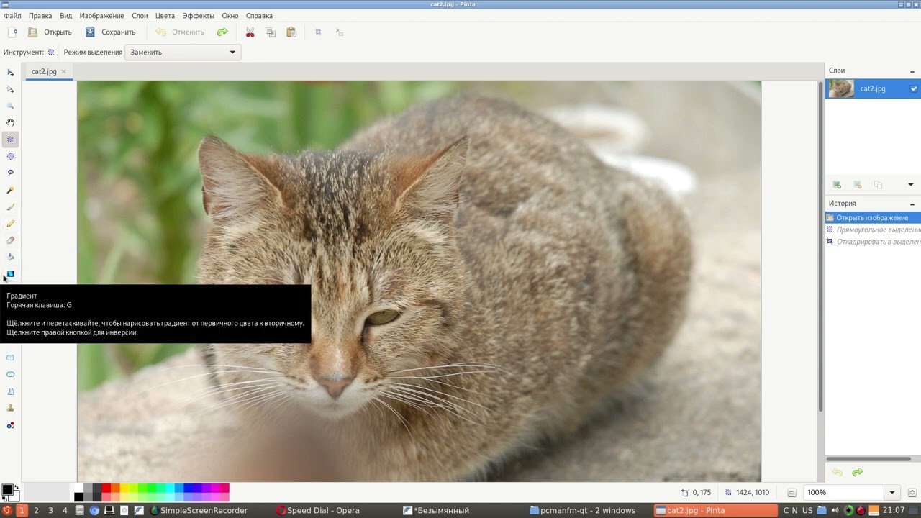The width and height of the screenshot is (921, 518).
Task: Select the Paint Bucket tool
Action: coord(10,257)
